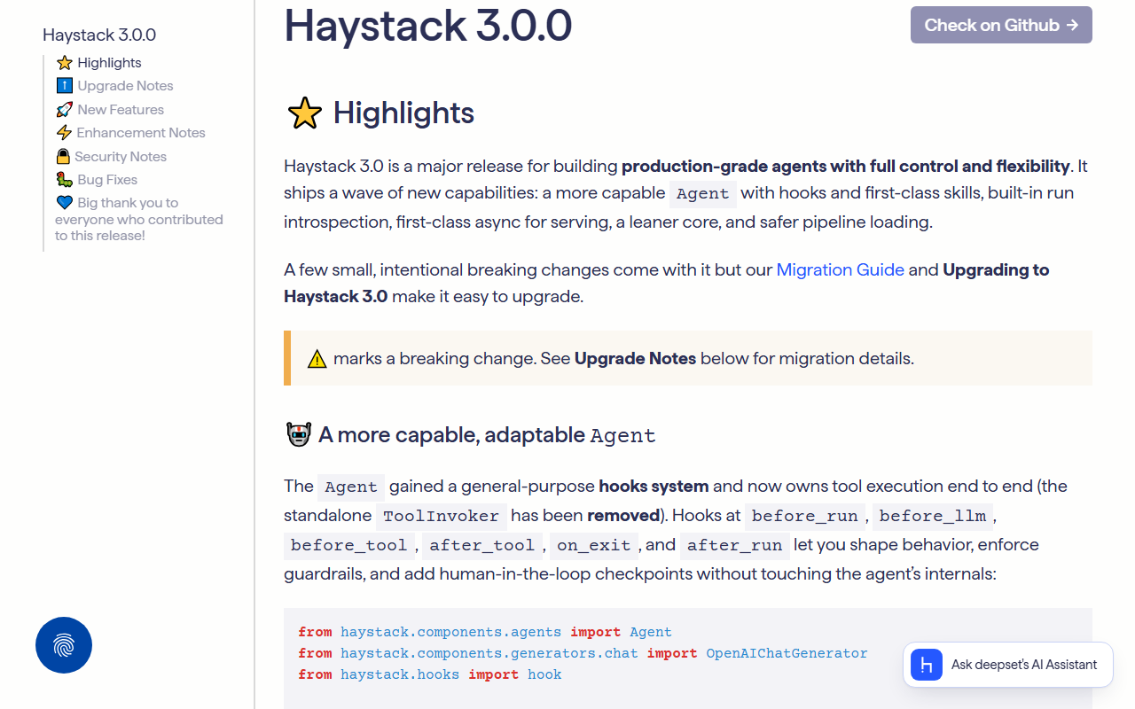Click the warning triangle in the callout
This screenshot has height=709, width=1135.
pos(317,359)
